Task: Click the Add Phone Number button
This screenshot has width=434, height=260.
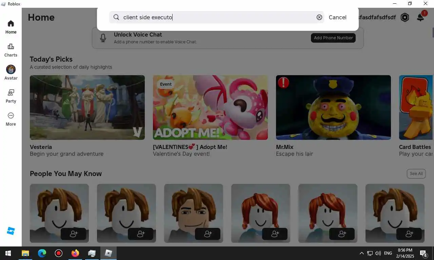Action: coord(333,38)
